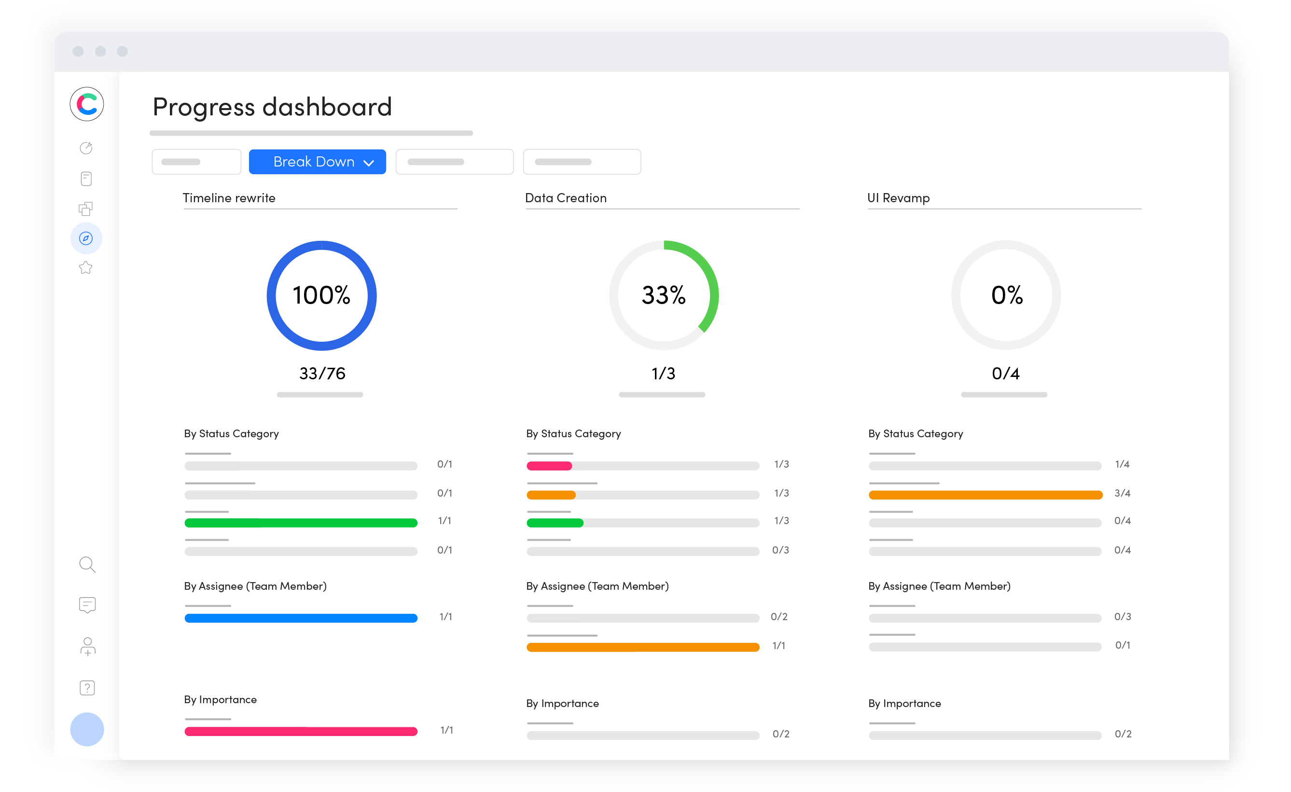Open the clock refresh sidebar icon
The height and width of the screenshot is (792, 1291).
coord(86,148)
